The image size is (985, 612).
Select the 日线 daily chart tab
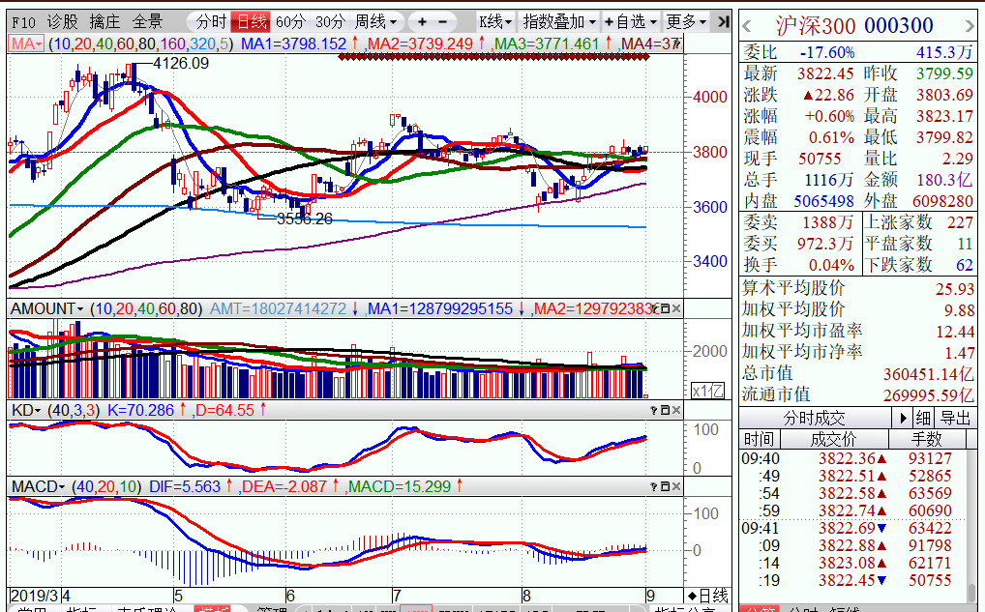click(x=250, y=22)
